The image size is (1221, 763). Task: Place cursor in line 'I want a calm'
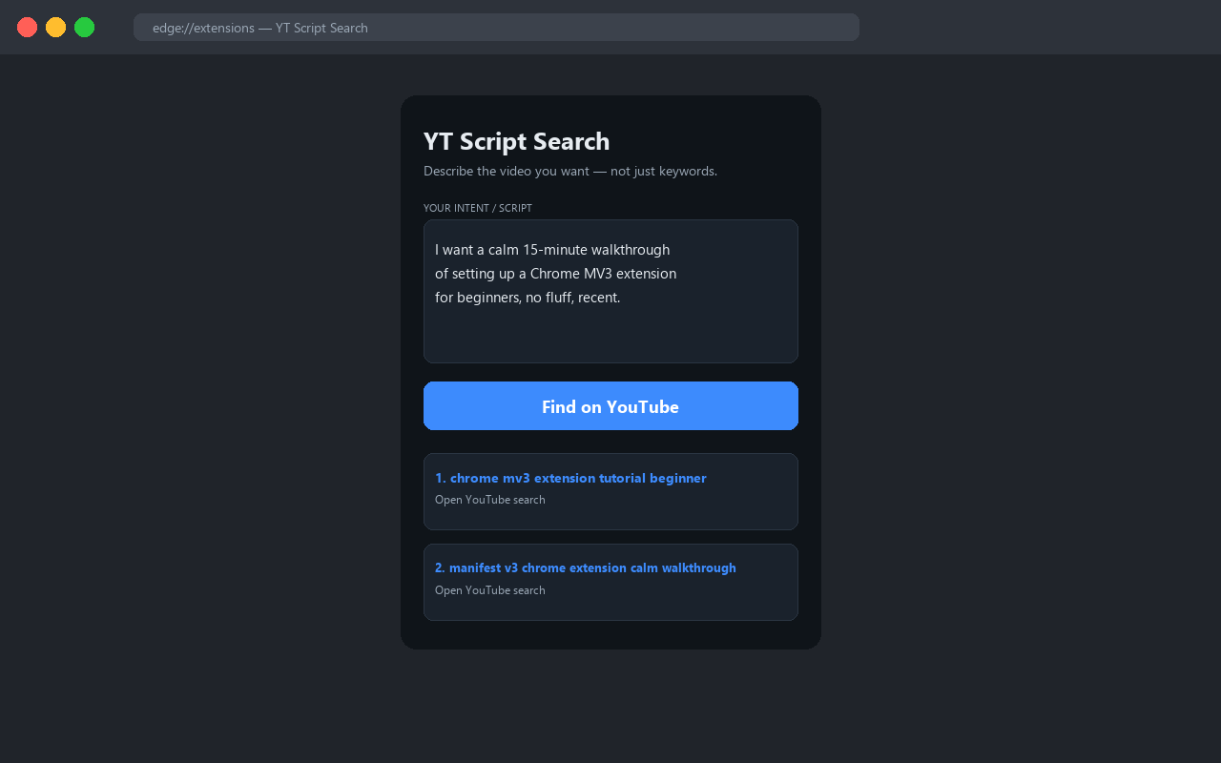click(552, 250)
